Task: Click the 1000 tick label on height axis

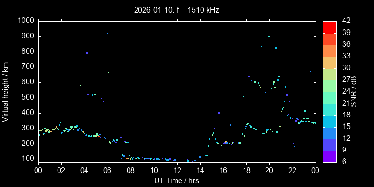Action: [26, 21]
